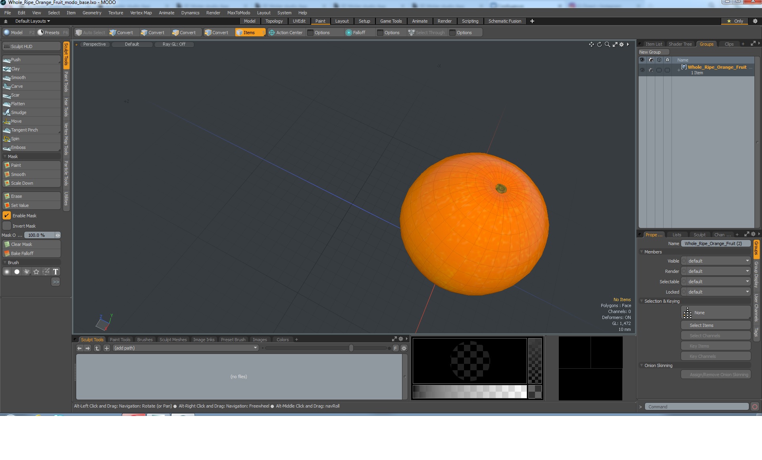
Task: Click the preset browser size slider
Action: click(x=351, y=348)
